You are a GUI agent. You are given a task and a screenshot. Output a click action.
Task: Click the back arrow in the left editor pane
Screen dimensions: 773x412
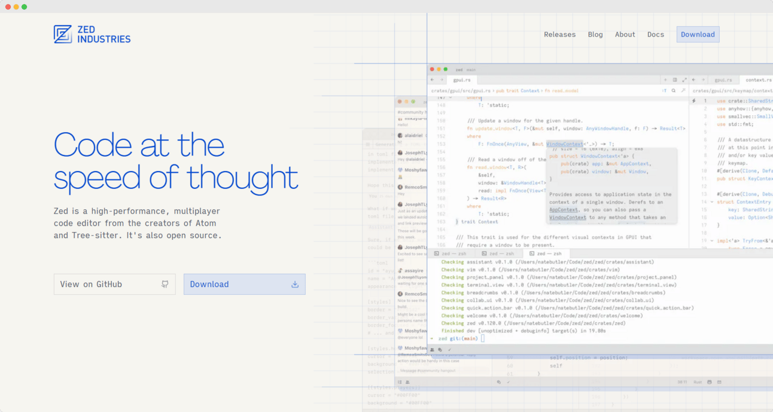tap(432, 80)
